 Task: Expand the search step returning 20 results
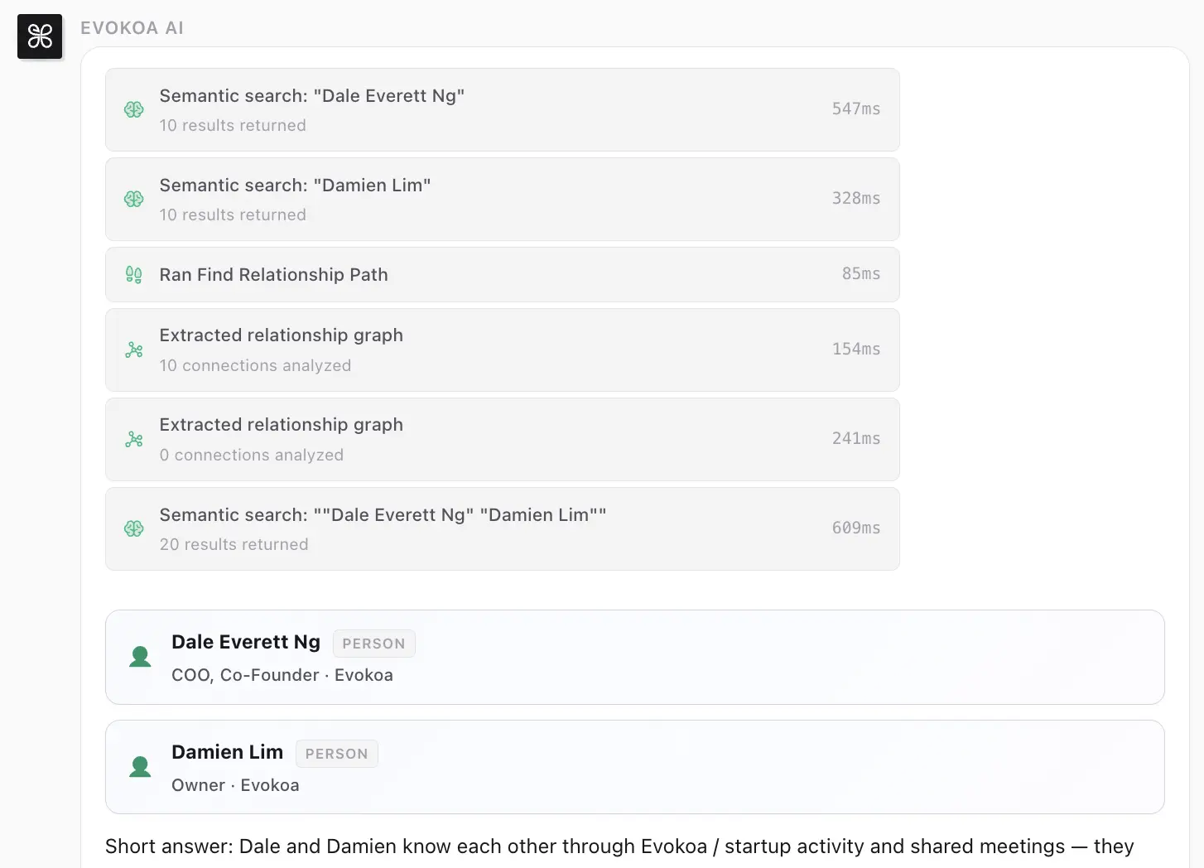click(502, 528)
